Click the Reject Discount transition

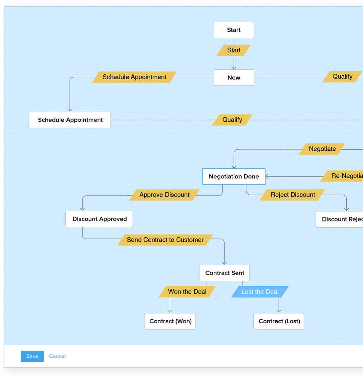[292, 195]
